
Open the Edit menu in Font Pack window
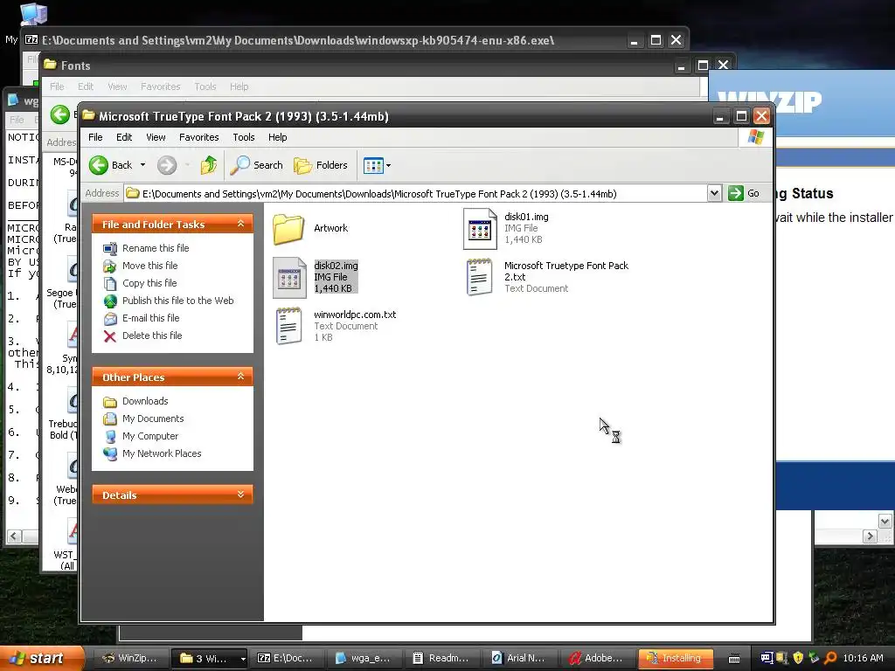(124, 137)
